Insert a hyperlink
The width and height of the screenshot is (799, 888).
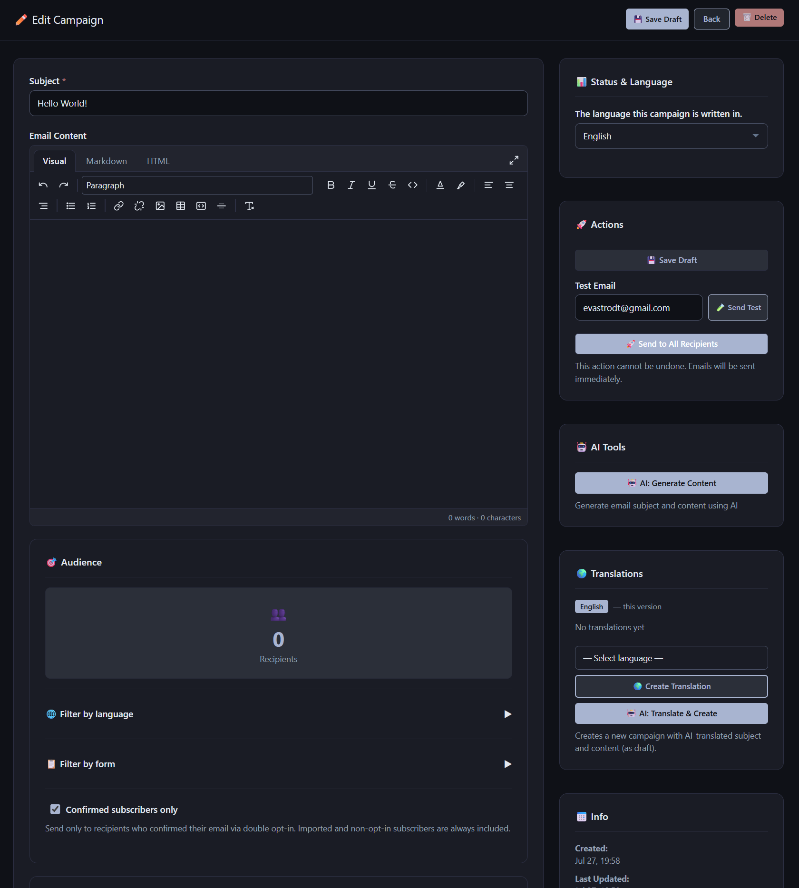[x=119, y=206]
